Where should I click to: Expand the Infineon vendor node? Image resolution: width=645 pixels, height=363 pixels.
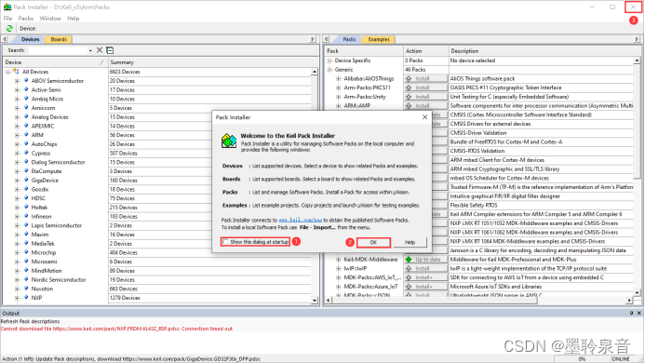click(17, 217)
